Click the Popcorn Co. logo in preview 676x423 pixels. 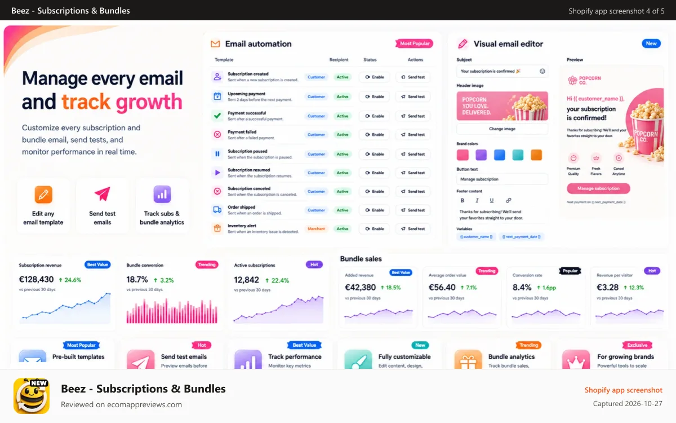pos(584,81)
